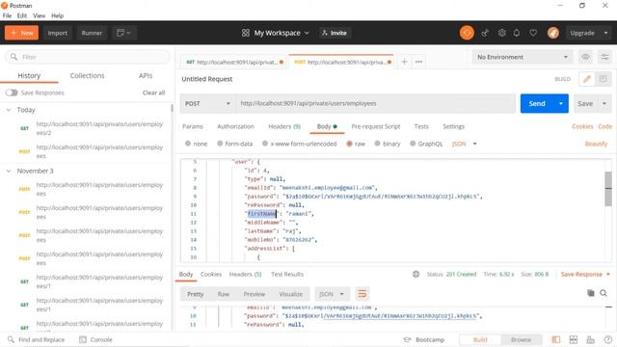
Task: Toggle the wrap lines icon in response
Action: click(x=362, y=294)
